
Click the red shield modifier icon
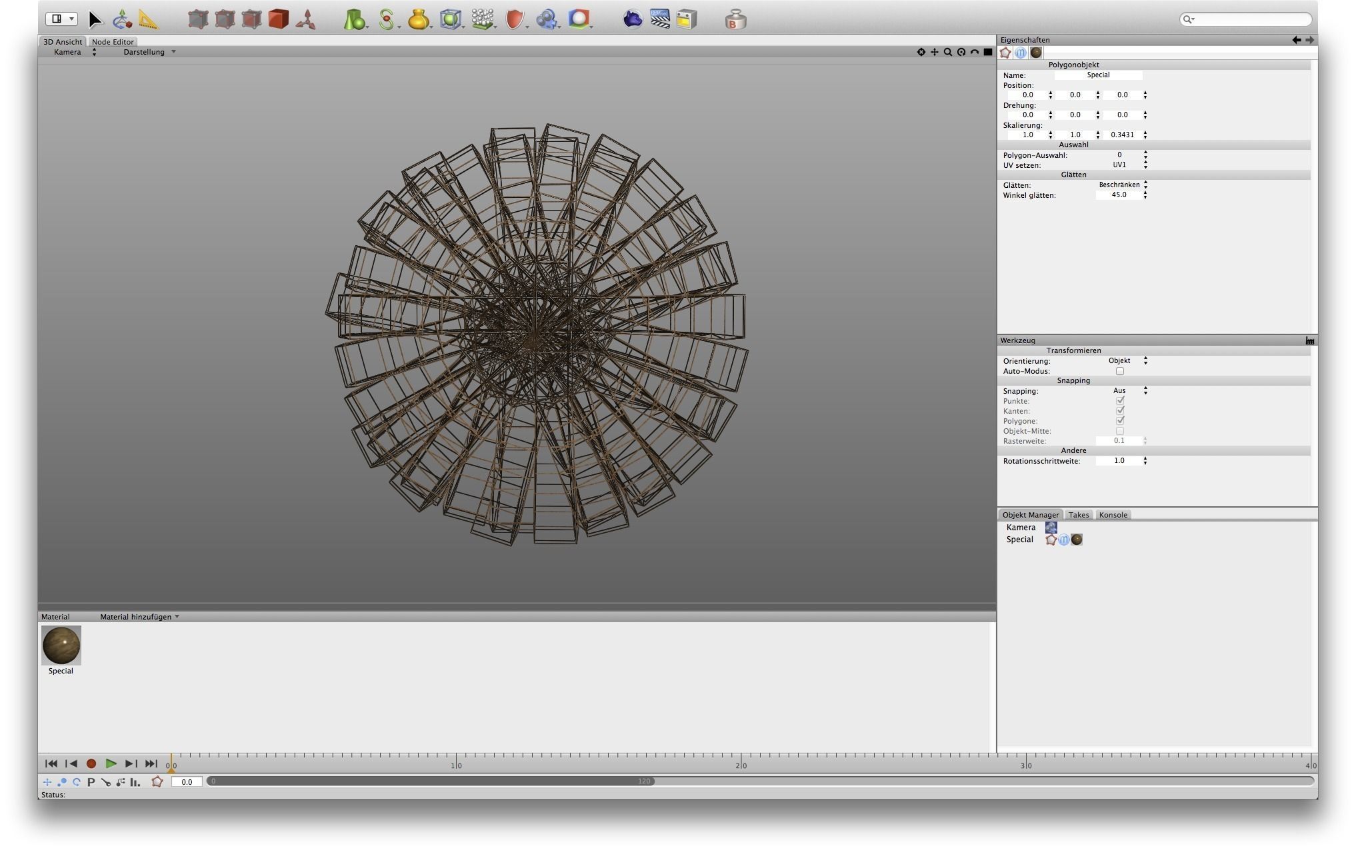(514, 19)
